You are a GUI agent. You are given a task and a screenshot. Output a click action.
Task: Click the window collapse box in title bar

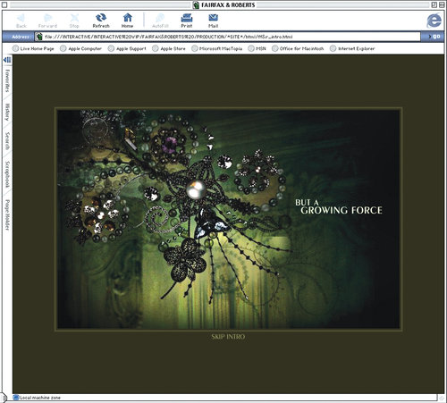(442, 4)
